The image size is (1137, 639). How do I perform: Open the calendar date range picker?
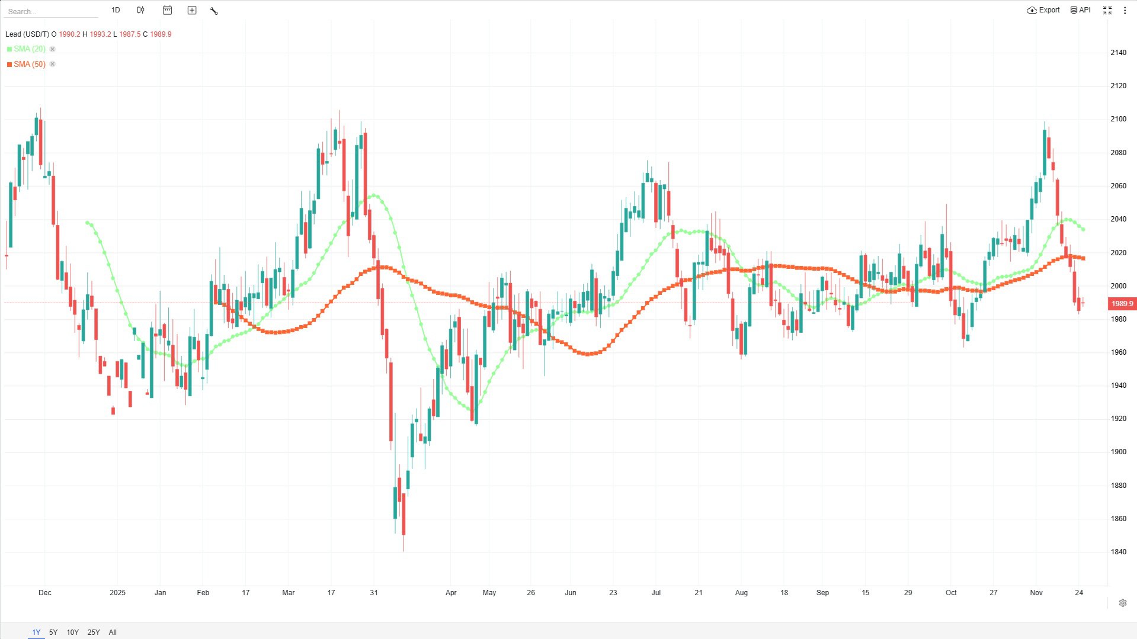pyautogui.click(x=167, y=10)
